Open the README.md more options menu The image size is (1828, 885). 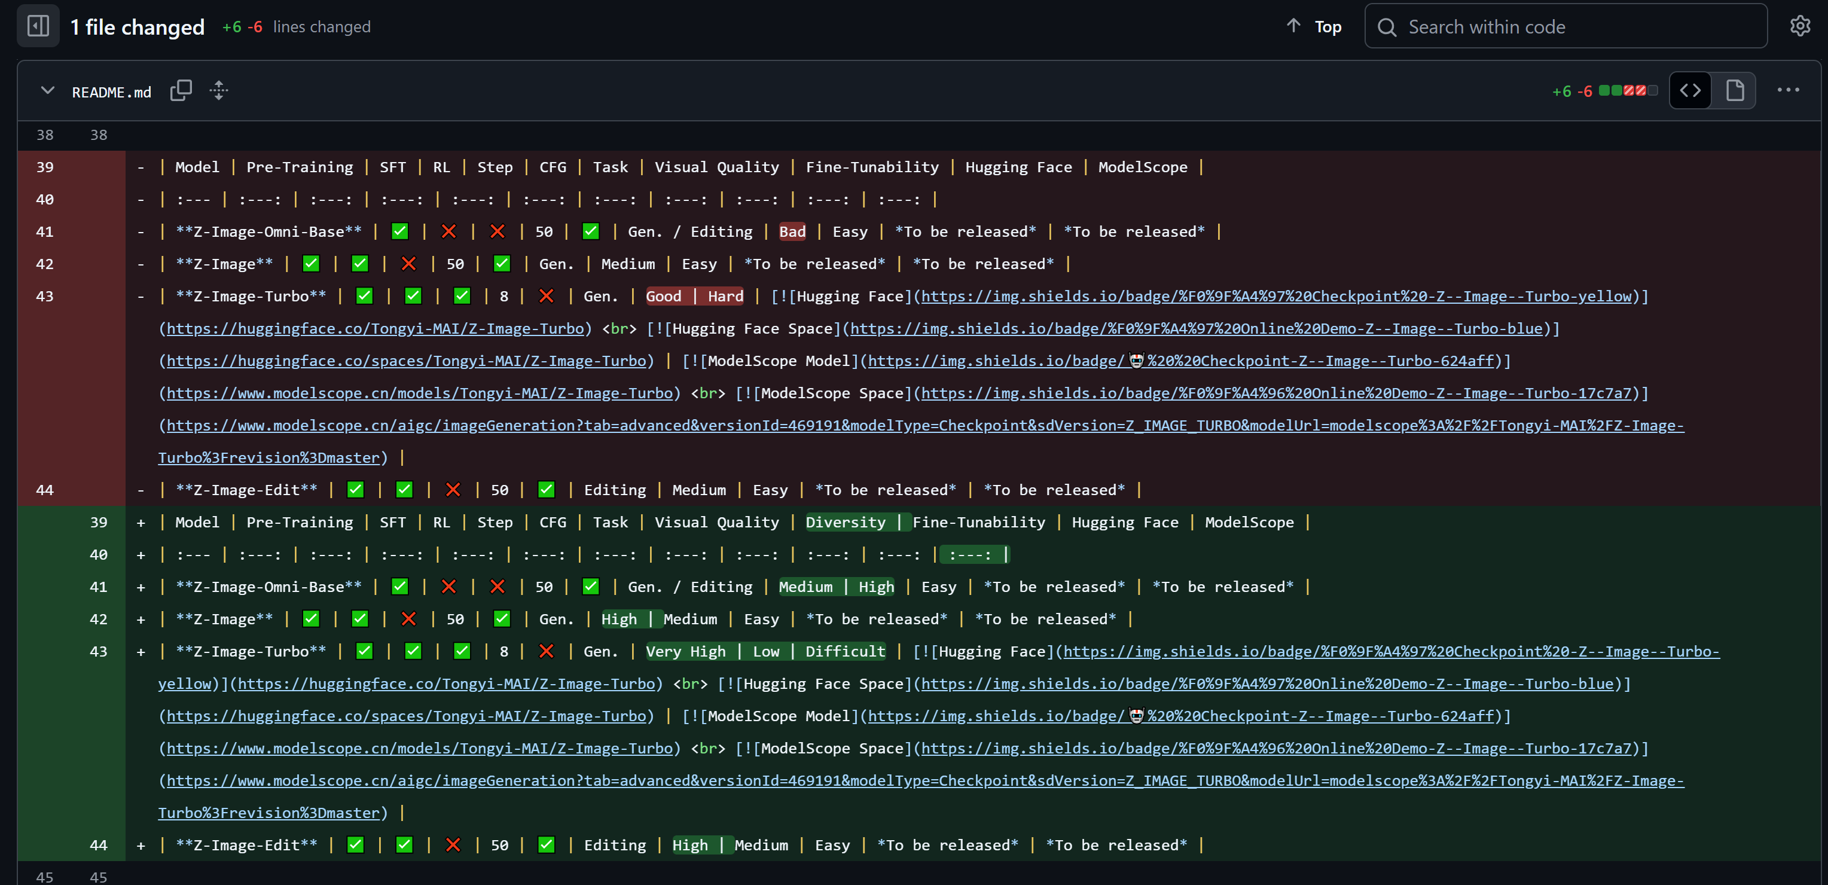[x=1787, y=90]
